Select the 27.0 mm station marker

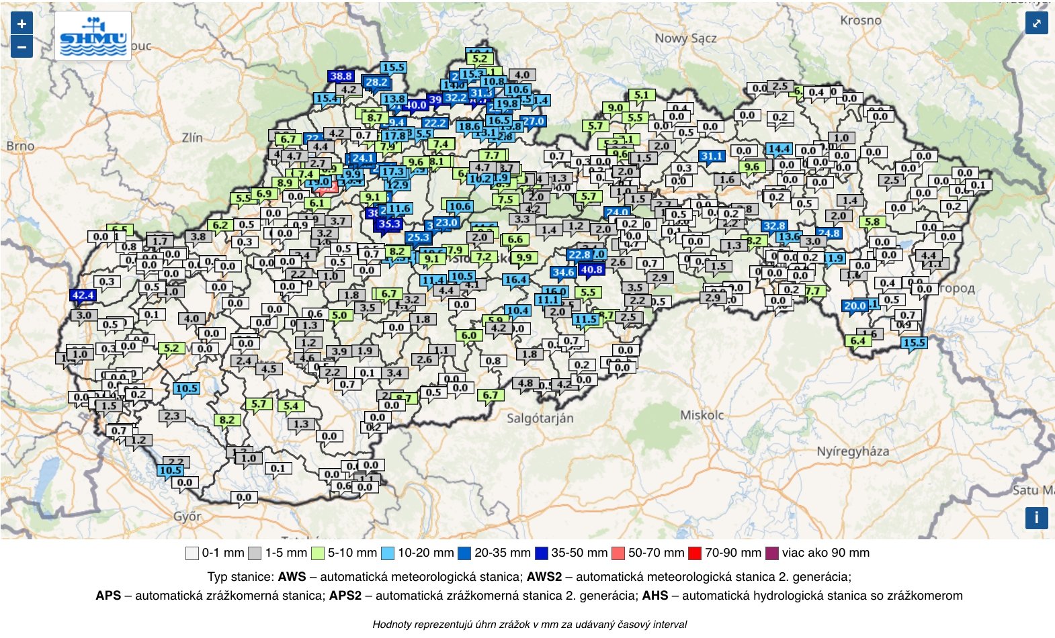click(533, 122)
